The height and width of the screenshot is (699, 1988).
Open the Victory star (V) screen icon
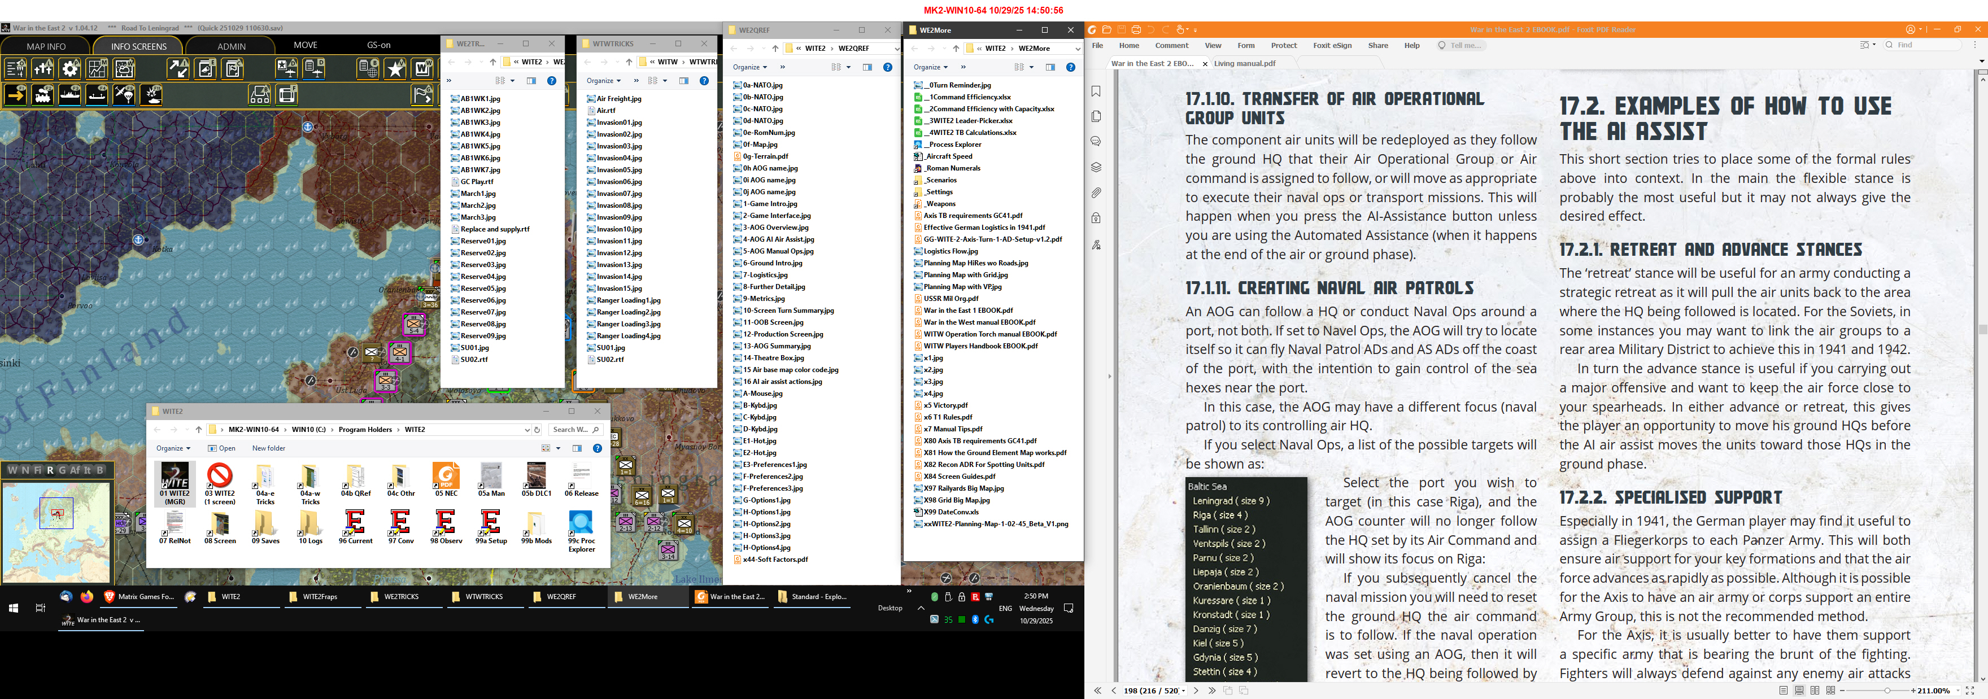pos(395,69)
